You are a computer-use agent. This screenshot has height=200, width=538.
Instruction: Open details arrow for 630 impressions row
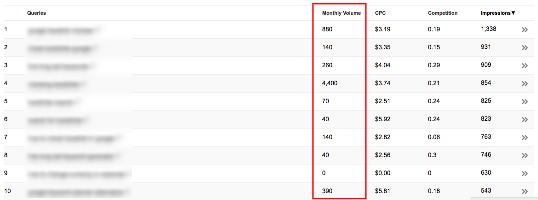(524, 174)
